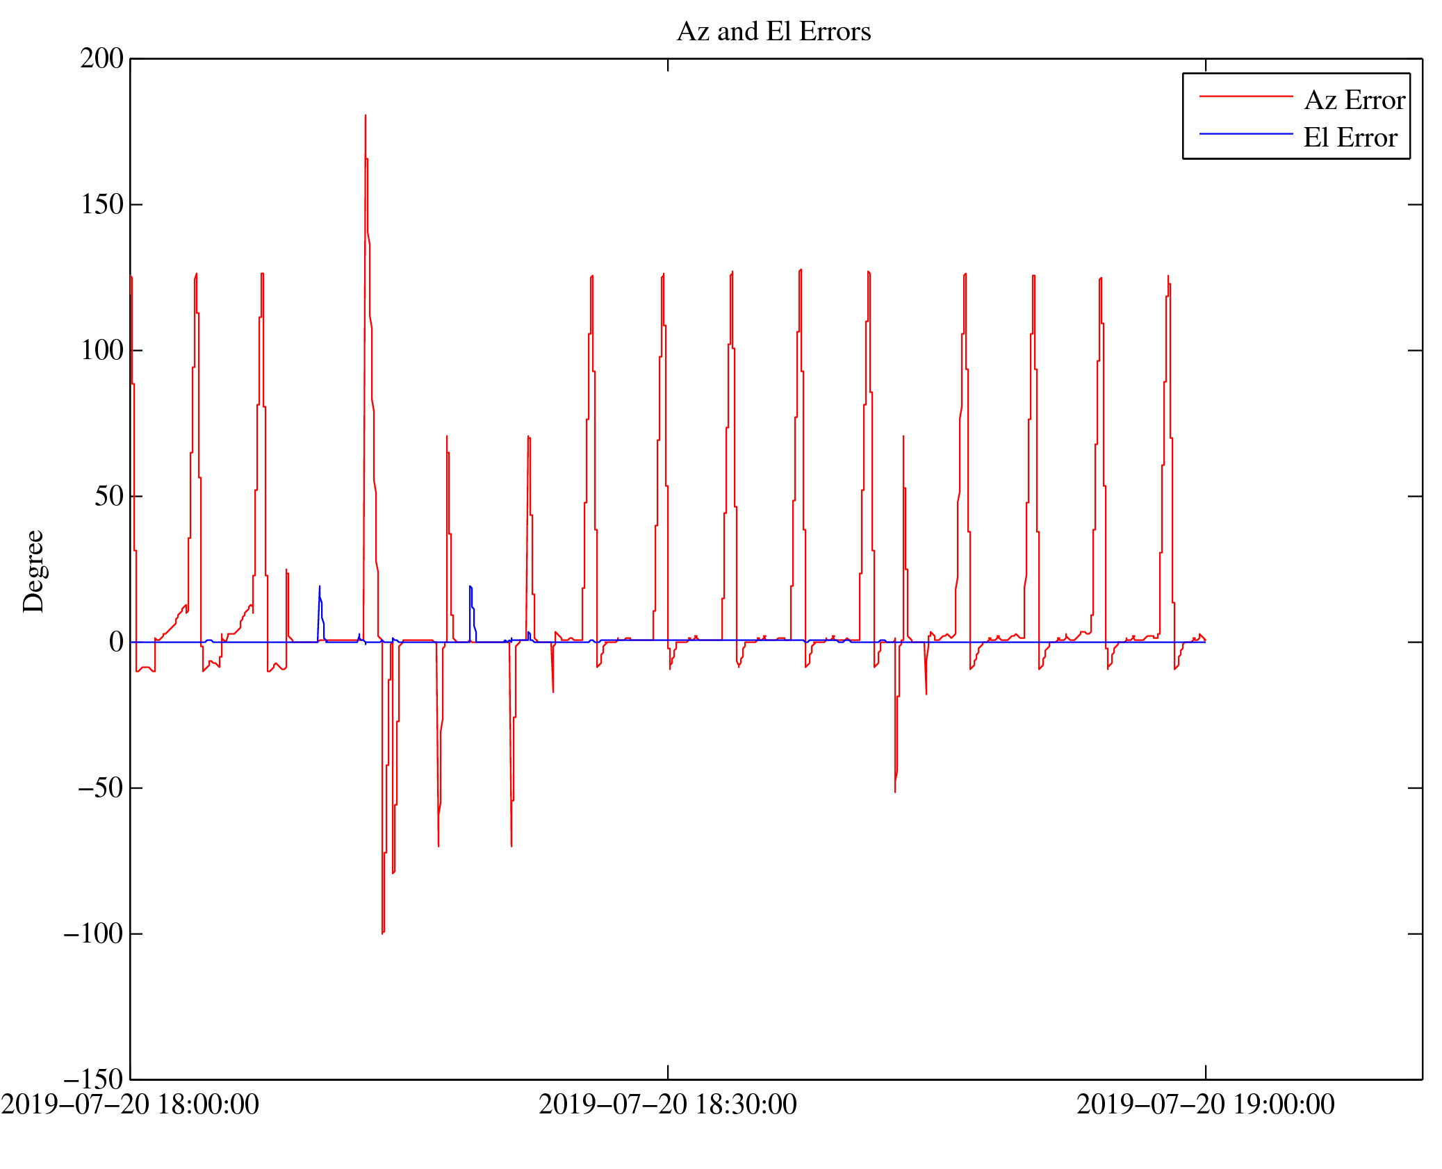This screenshot has width=1442, height=1169.
Task: Click the '2019-07-20 18:00:00' x-axis label
Action: coord(130,1104)
